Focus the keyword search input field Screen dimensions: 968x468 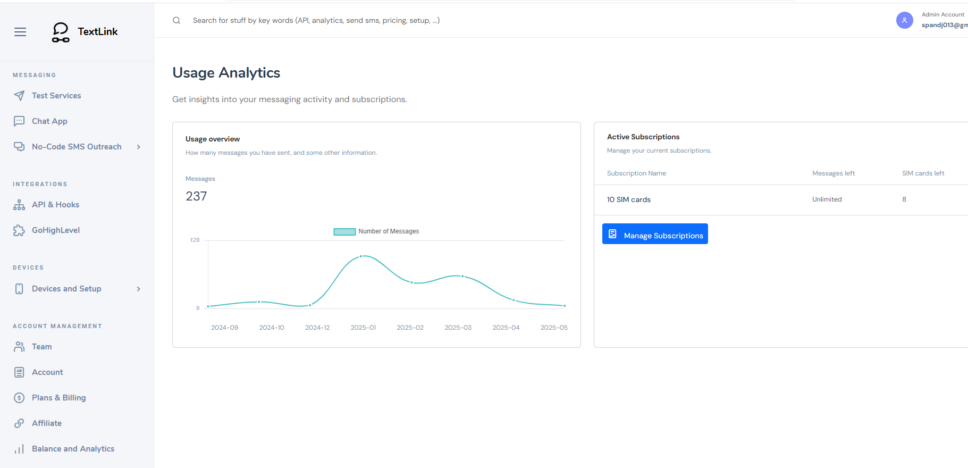pos(316,21)
